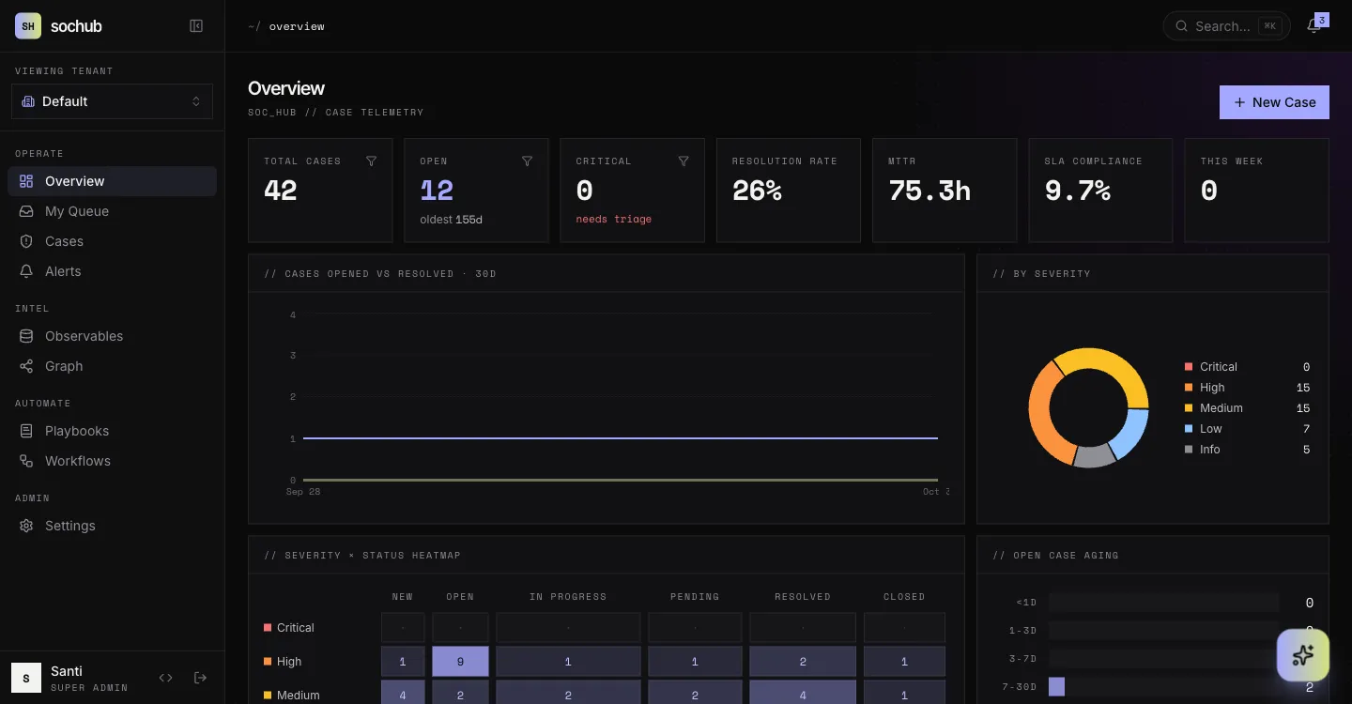Viewport: 1352px width, 704px height.
Task: Filter by Total Cases funnel icon
Action: click(371, 161)
